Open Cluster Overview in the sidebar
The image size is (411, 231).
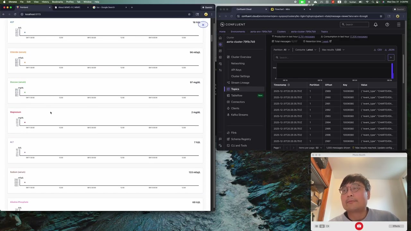(x=241, y=57)
